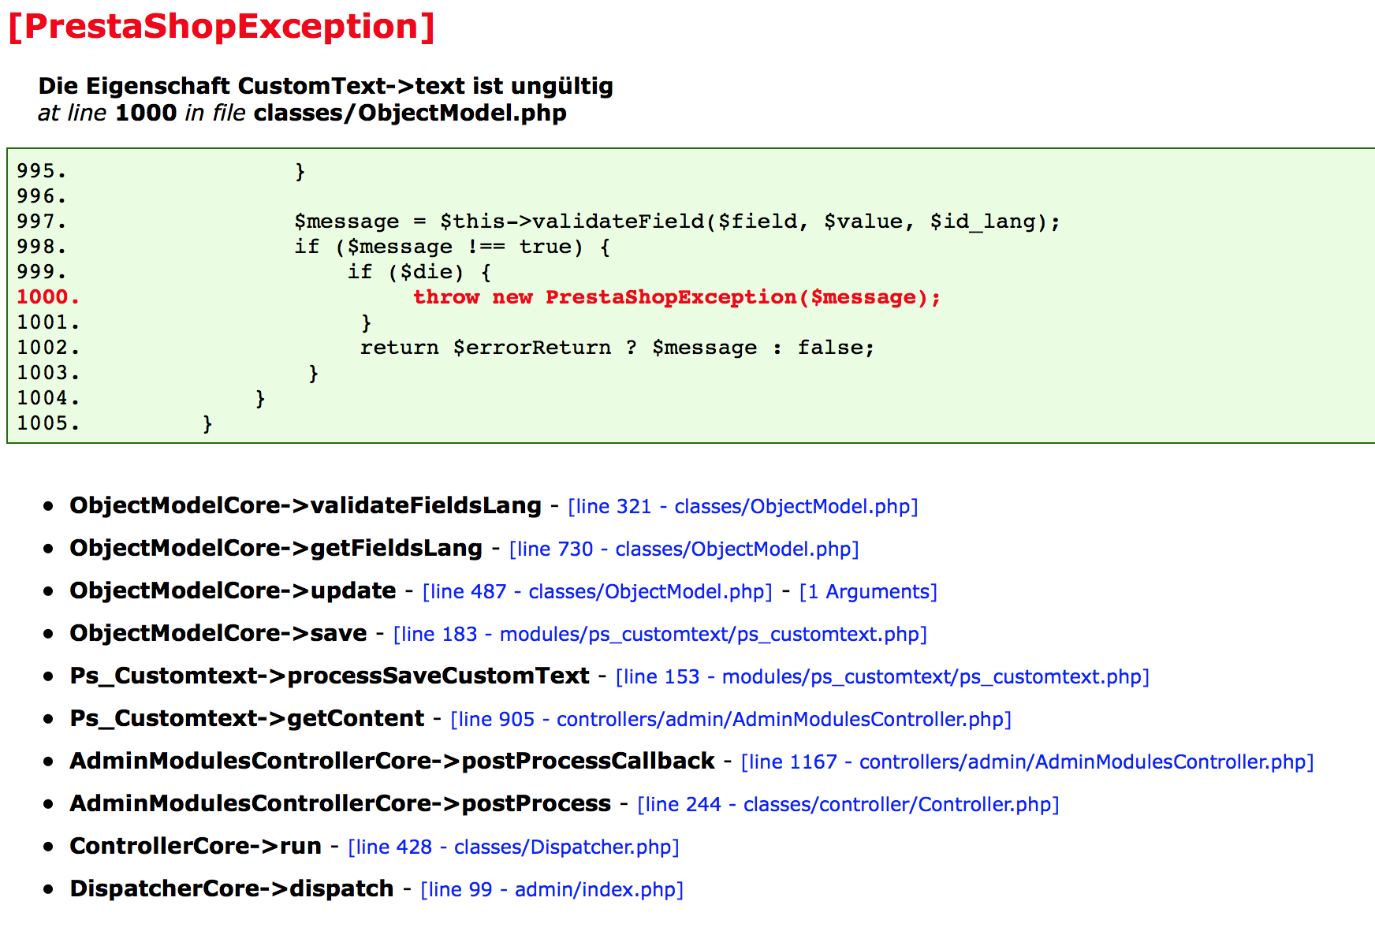Open the line 730 classes/ObjectModel.php link
Image resolution: width=1375 pixels, height=946 pixels.
684,549
